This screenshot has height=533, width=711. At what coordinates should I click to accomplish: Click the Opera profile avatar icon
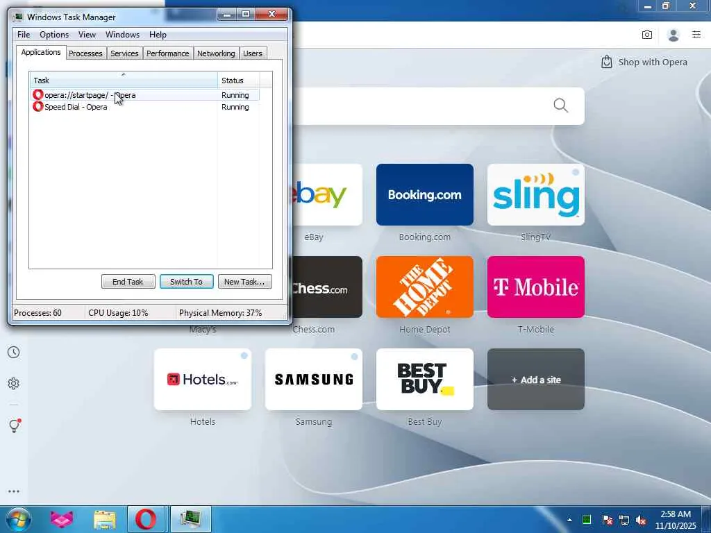point(674,35)
